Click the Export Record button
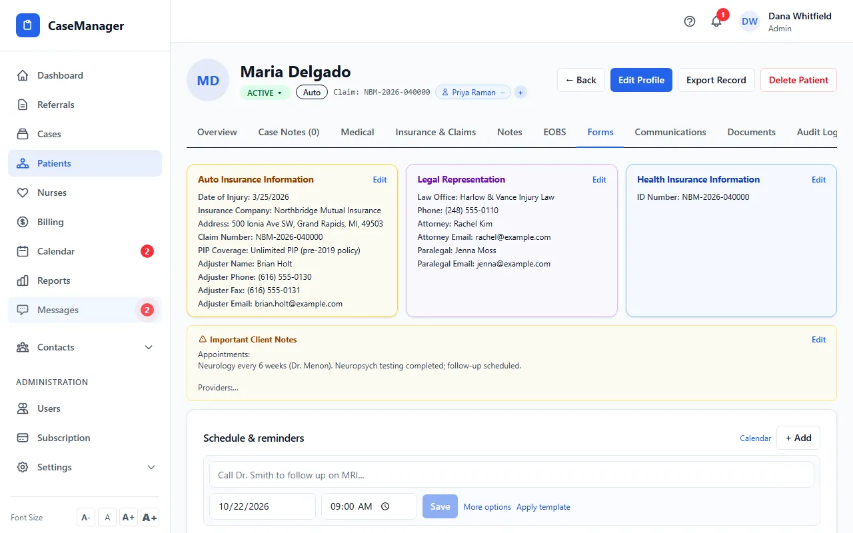The height and width of the screenshot is (533, 853). coord(716,80)
